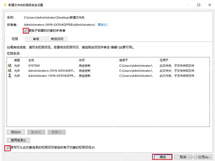Click the folder icon in title bar
The height and width of the screenshot is (161, 215).
5,5
